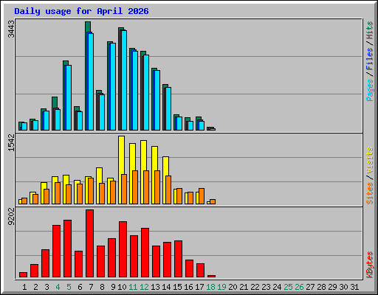Image resolution: width=378 pixels, height=295 pixels.
Task: Click the Files legend label
Action: click(x=369, y=59)
